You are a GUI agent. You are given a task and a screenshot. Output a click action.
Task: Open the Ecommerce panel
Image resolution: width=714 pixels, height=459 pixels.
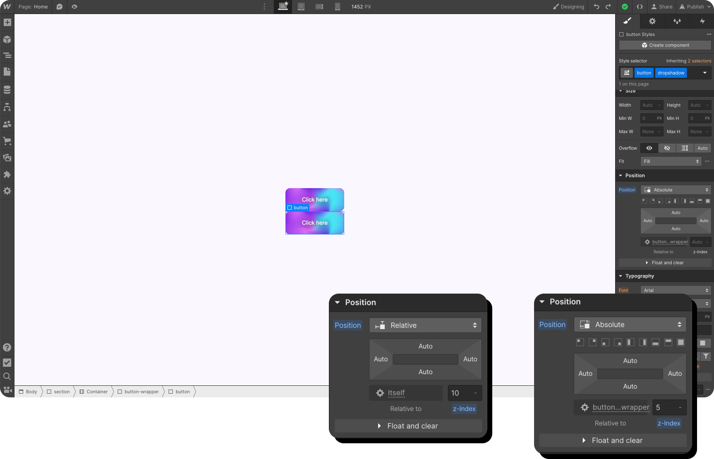tap(7, 141)
